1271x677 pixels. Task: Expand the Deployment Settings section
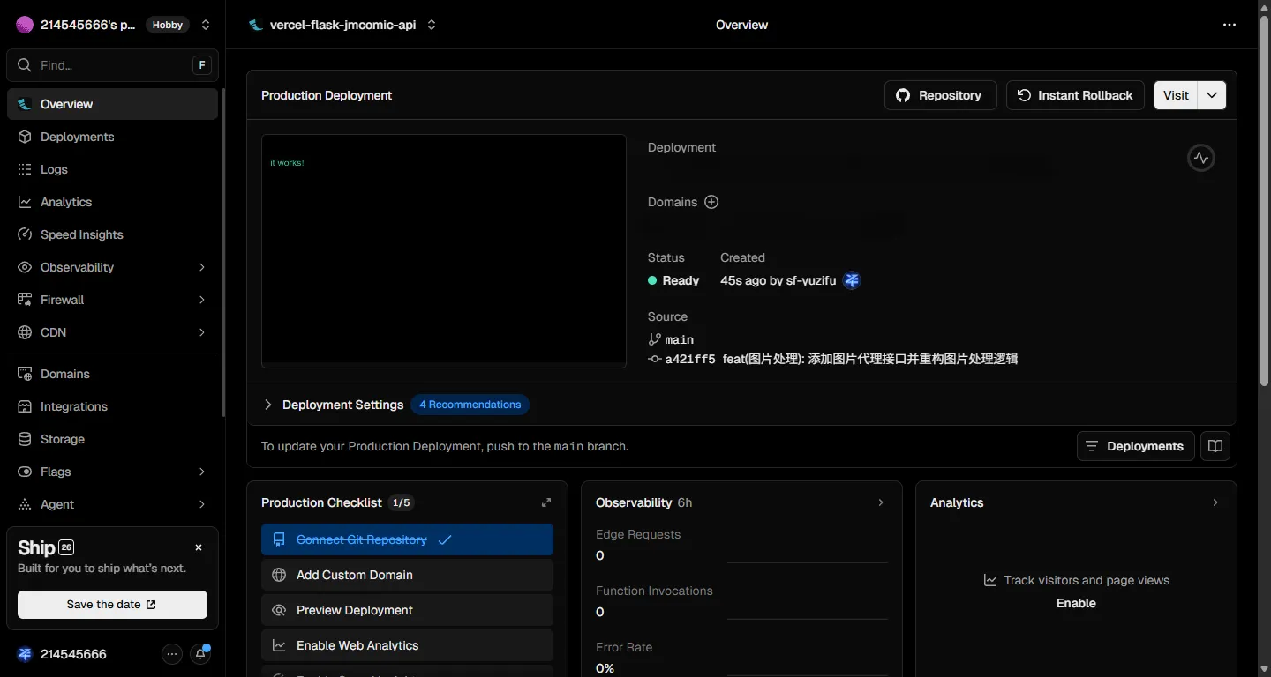coord(268,405)
